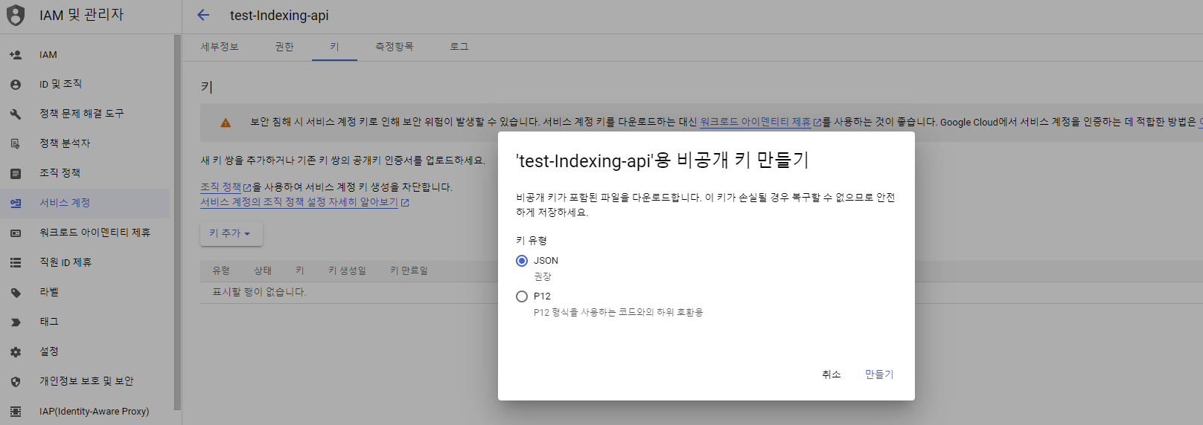The image size is (1203, 425).
Task: Click external-link icon next to 조직 정책 link
Action: (x=247, y=187)
